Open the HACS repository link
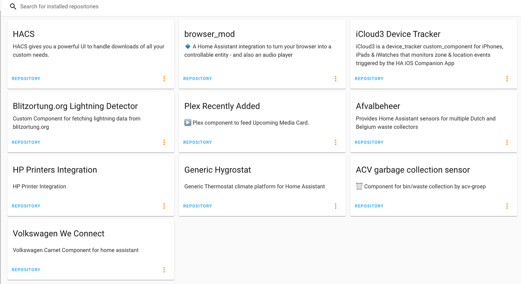The image size is (521, 284). point(26,79)
